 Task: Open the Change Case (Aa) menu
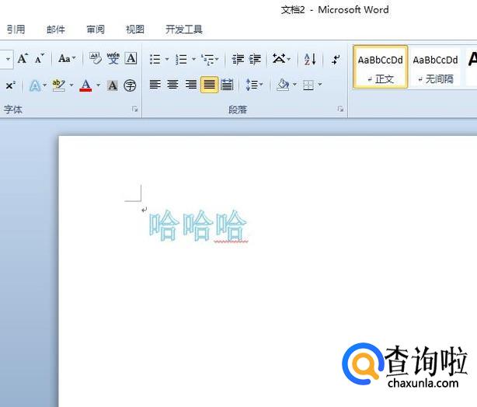[x=67, y=59]
